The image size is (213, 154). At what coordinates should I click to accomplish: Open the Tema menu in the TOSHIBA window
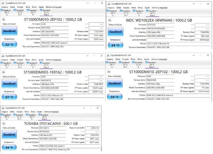click(x=27, y=112)
